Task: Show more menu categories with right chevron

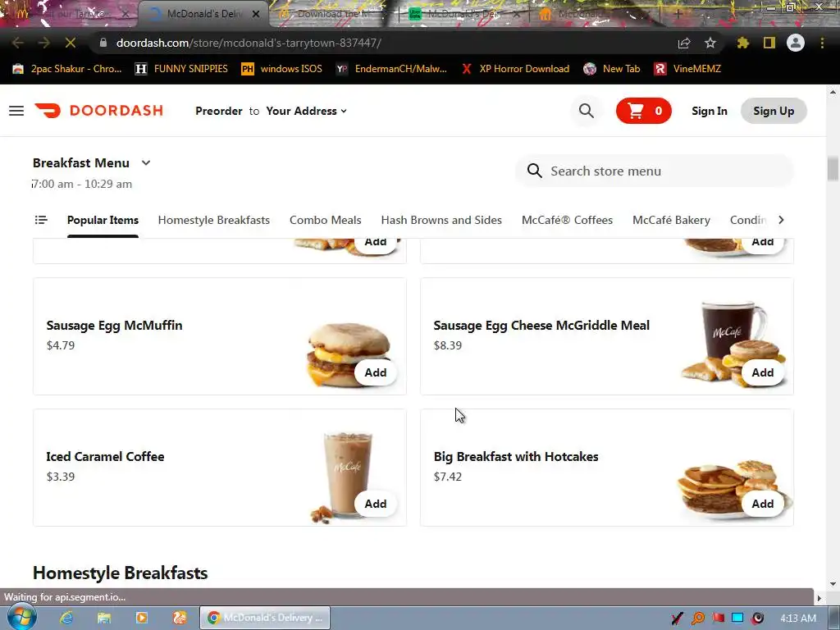Action: [781, 220]
